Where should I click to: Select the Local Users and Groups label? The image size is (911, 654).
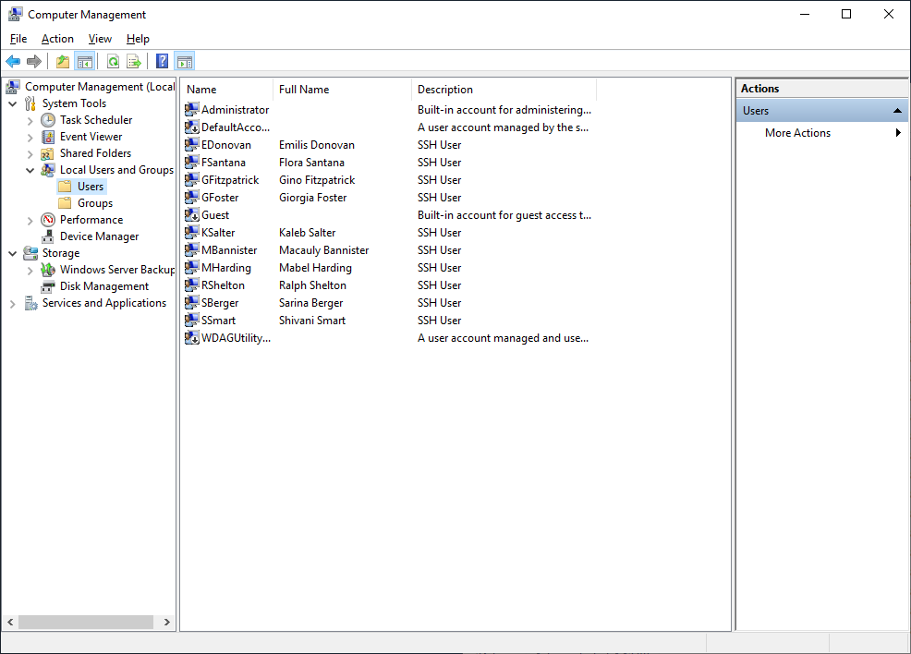tap(116, 170)
